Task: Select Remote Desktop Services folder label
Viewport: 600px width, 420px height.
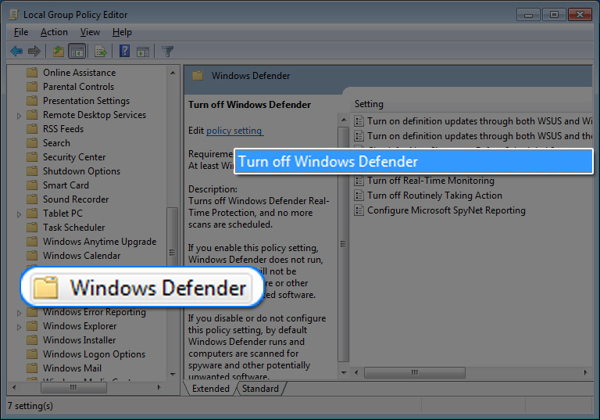Action: click(x=95, y=115)
